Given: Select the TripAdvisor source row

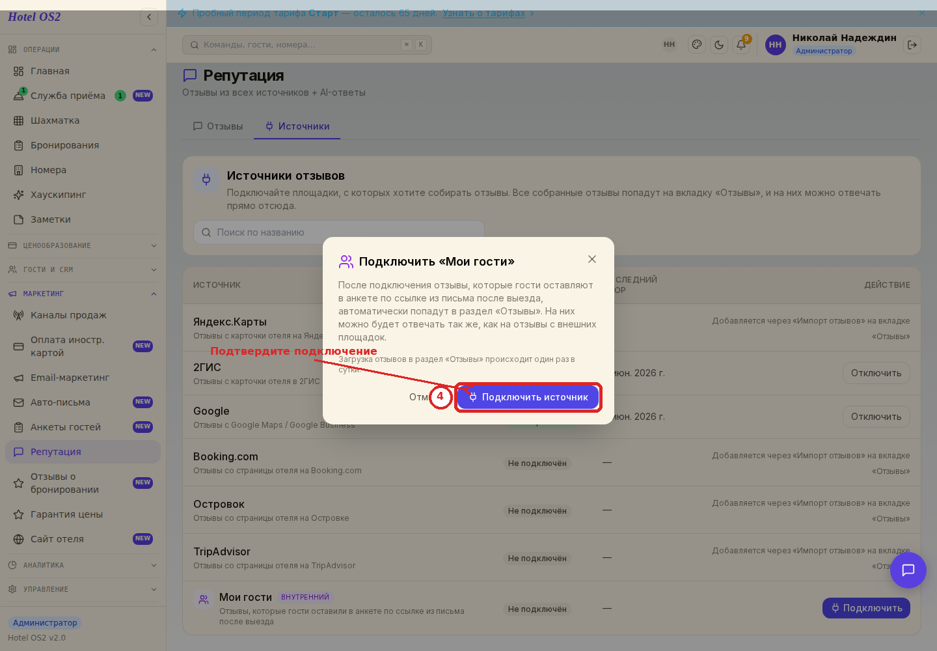Looking at the screenshot, I should click(552, 558).
